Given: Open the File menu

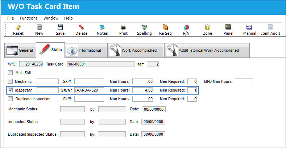Looking at the screenshot, I should (x=11, y=18).
